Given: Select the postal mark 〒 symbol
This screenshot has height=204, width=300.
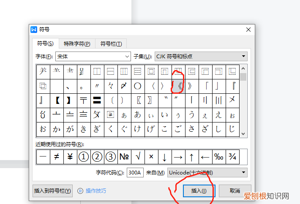Looking at the screenshot, I should 84,101.
